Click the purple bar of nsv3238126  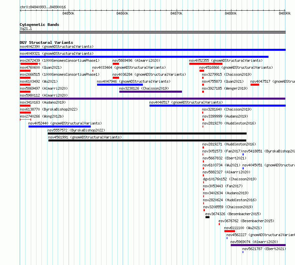tap(150, 92)
